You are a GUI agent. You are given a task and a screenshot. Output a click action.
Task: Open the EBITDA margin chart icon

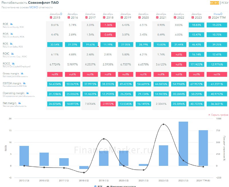coord(24,83)
